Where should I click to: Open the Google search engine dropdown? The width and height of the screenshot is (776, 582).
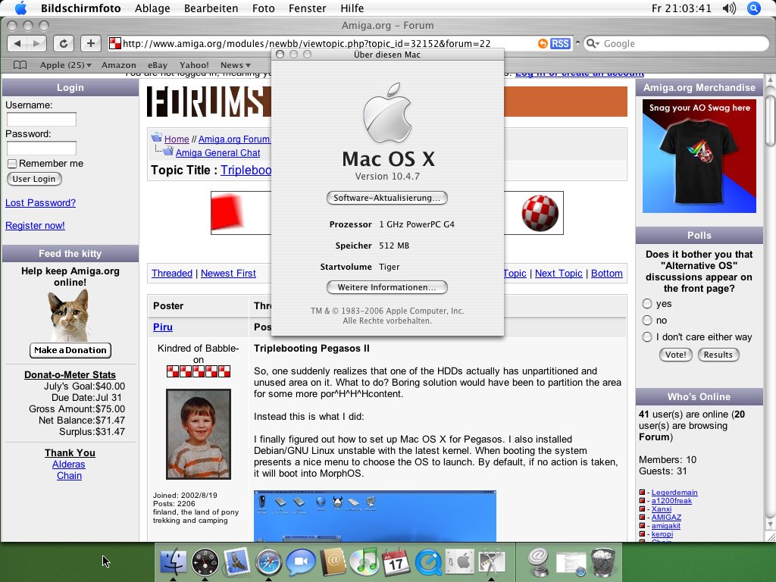pyautogui.click(x=592, y=44)
